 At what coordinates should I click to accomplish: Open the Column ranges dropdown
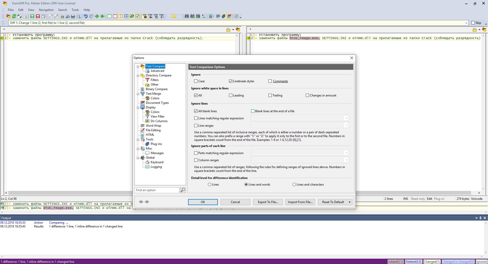point(346,160)
